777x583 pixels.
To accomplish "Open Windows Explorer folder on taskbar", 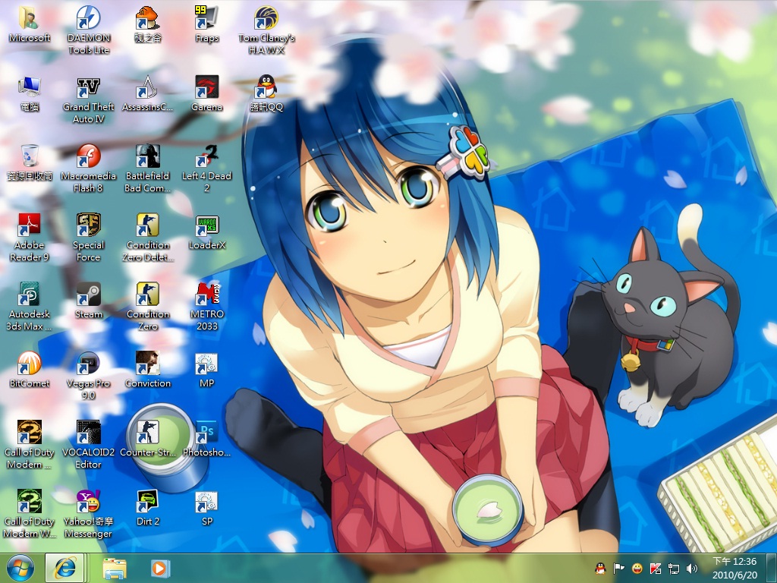I will 115,568.
